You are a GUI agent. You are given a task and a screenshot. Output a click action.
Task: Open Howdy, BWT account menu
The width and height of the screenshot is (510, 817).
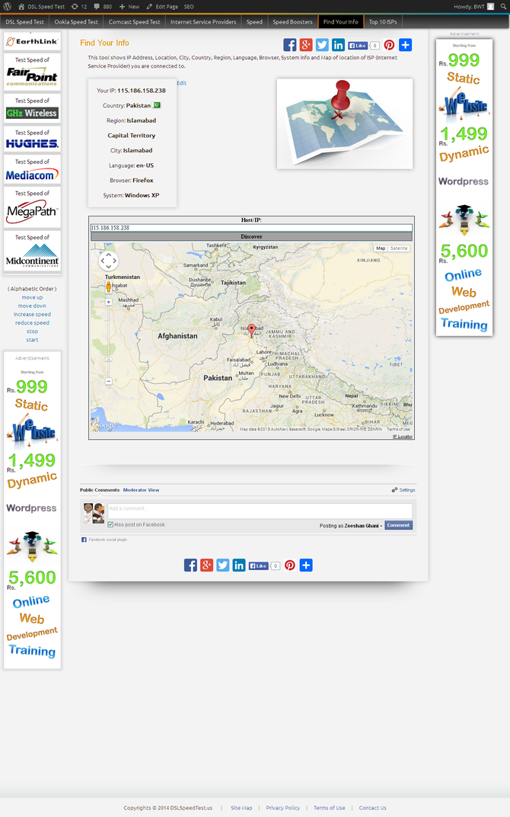(473, 7)
